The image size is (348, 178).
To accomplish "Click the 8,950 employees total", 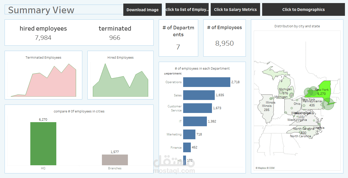I will coord(224,43).
